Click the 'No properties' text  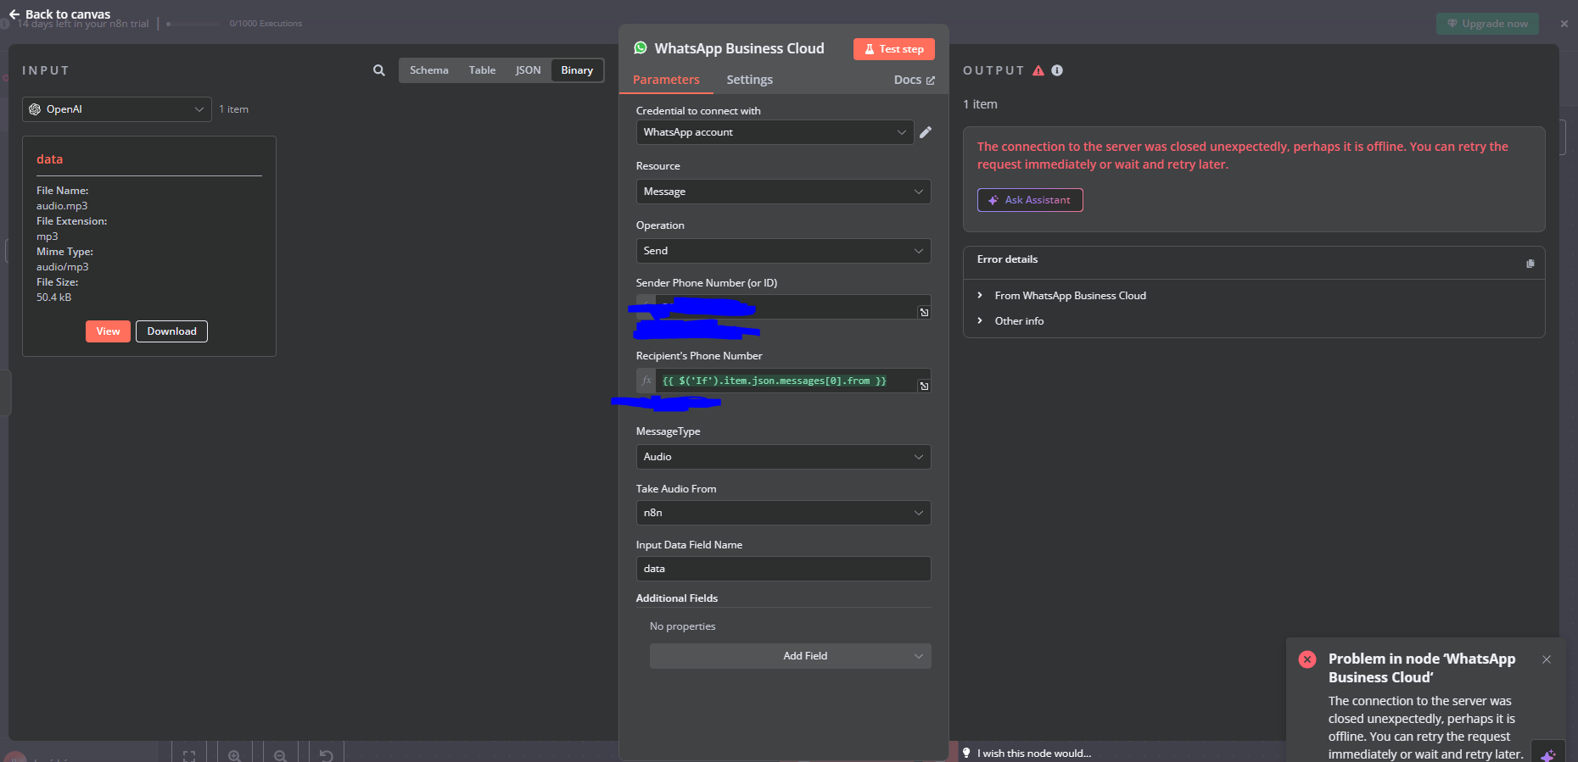point(682,626)
